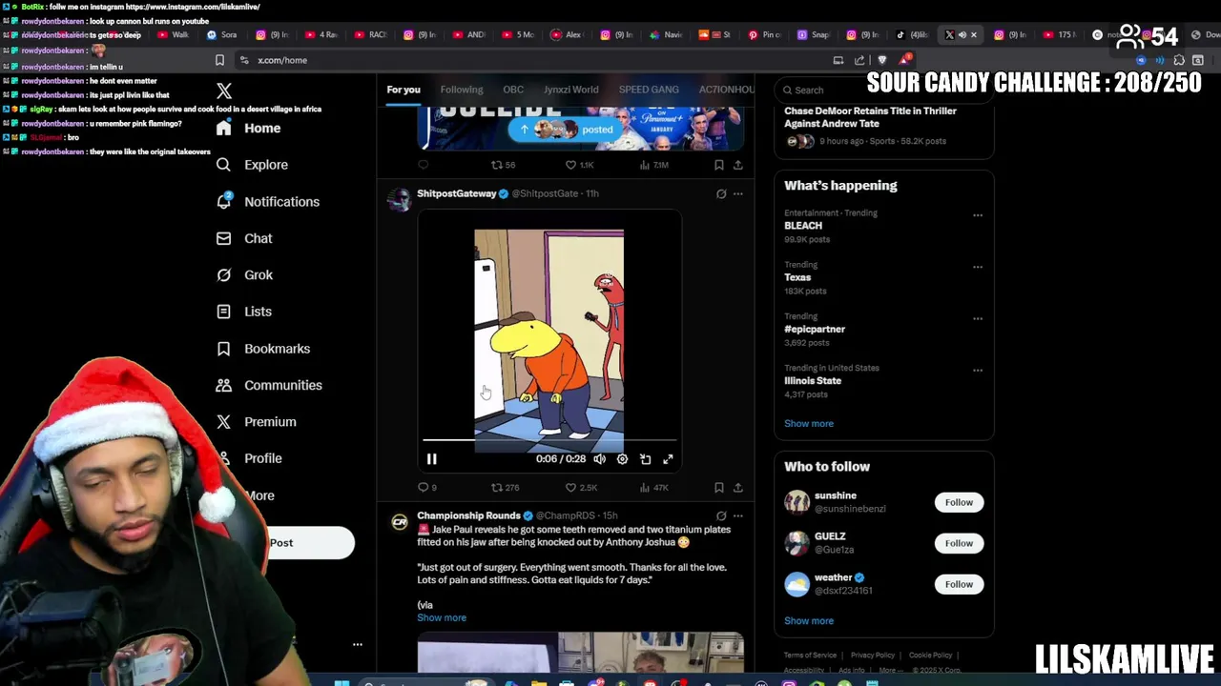The width and height of the screenshot is (1221, 686).
Task: Open the X logo home icon
Action: [x=224, y=91]
